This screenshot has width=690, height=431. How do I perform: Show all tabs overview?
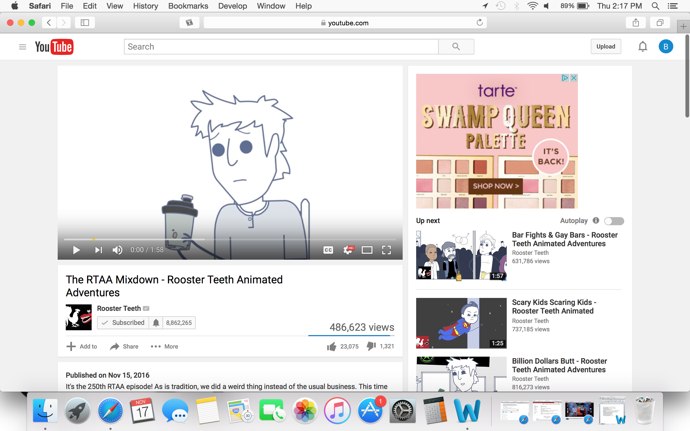click(660, 23)
